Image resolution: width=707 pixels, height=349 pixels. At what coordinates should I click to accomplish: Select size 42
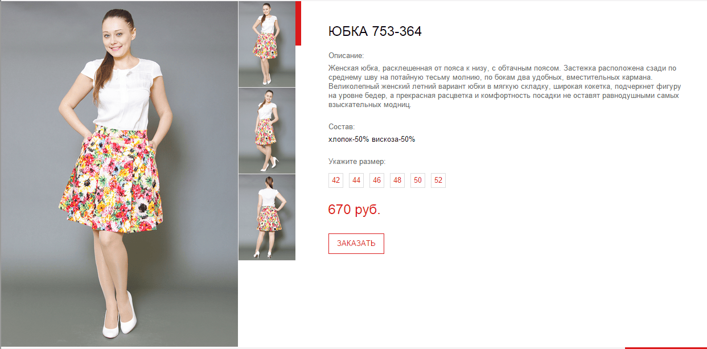click(336, 180)
